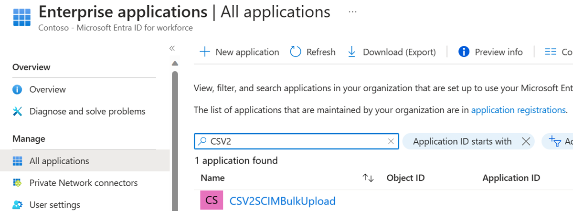The width and height of the screenshot is (573, 211).
Task: Open the more options ellipsis menu
Action: (353, 12)
